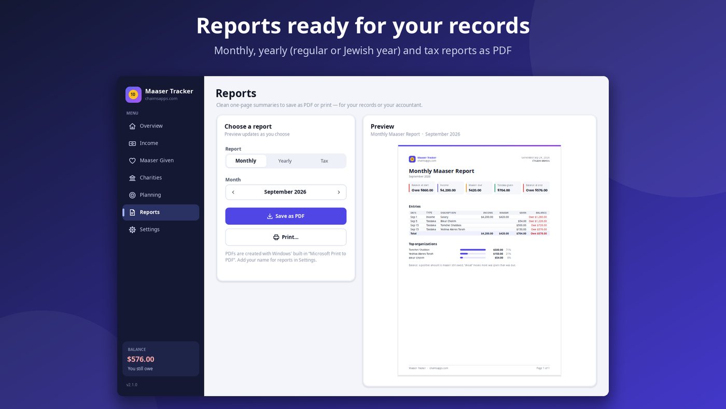Click the Total row in the entries table

tap(479, 234)
